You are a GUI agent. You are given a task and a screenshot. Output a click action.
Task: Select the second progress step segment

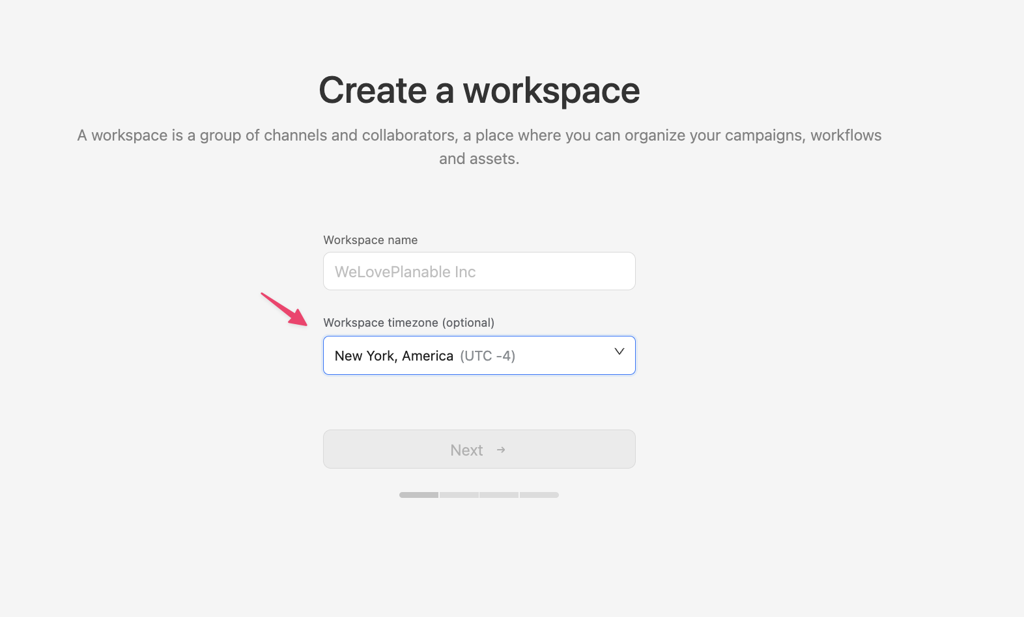tap(459, 495)
